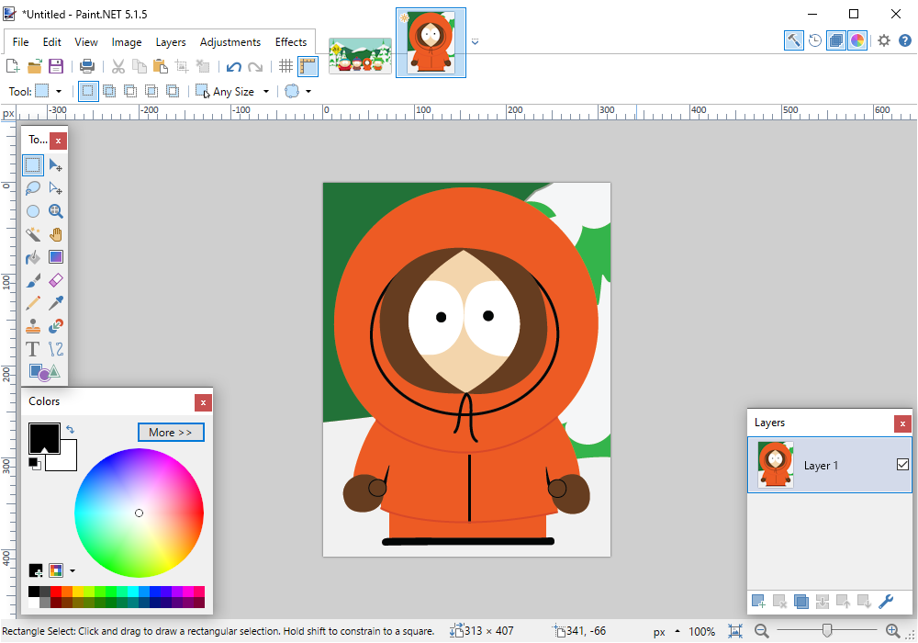Screen dimensions: 918x643
Task: Toggle the Colors window button
Action: click(x=857, y=40)
